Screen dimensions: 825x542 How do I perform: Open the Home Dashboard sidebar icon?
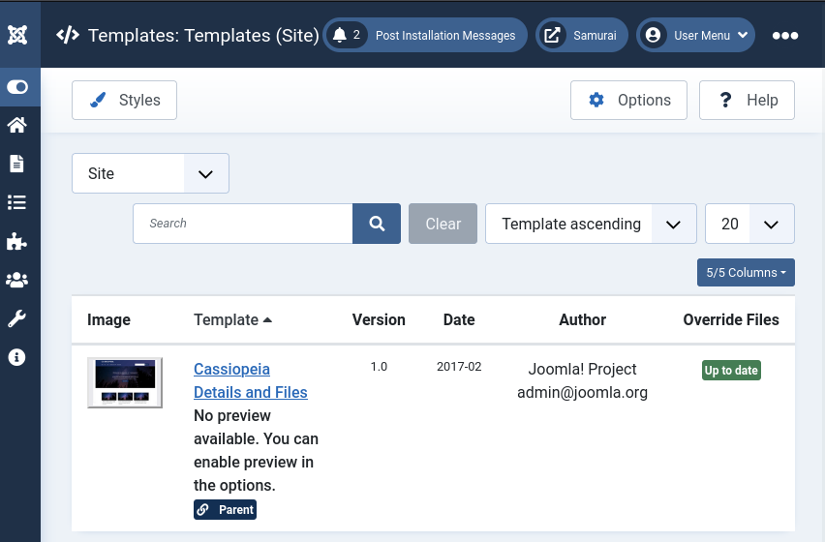click(17, 125)
